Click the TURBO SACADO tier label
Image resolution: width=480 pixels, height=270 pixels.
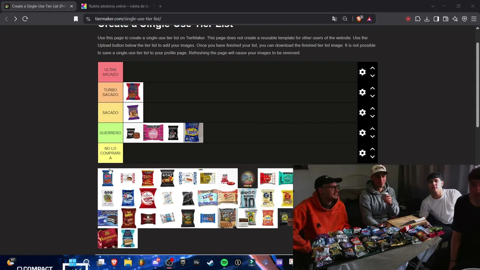coord(110,92)
